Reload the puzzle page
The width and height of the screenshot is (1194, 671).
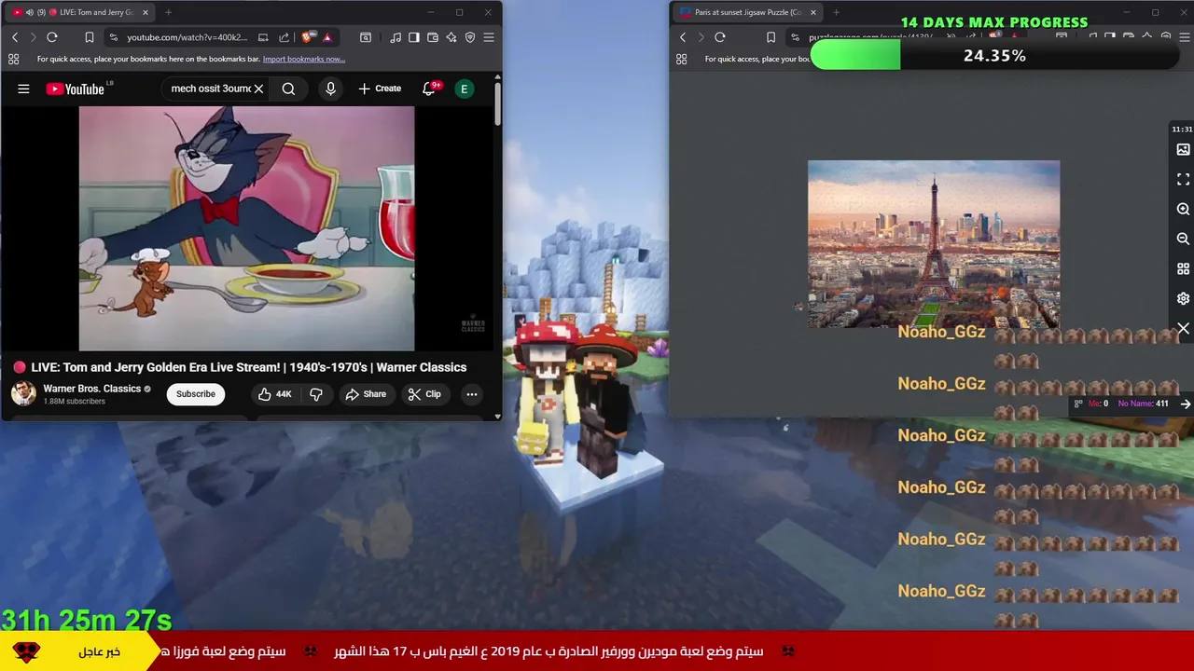click(720, 37)
